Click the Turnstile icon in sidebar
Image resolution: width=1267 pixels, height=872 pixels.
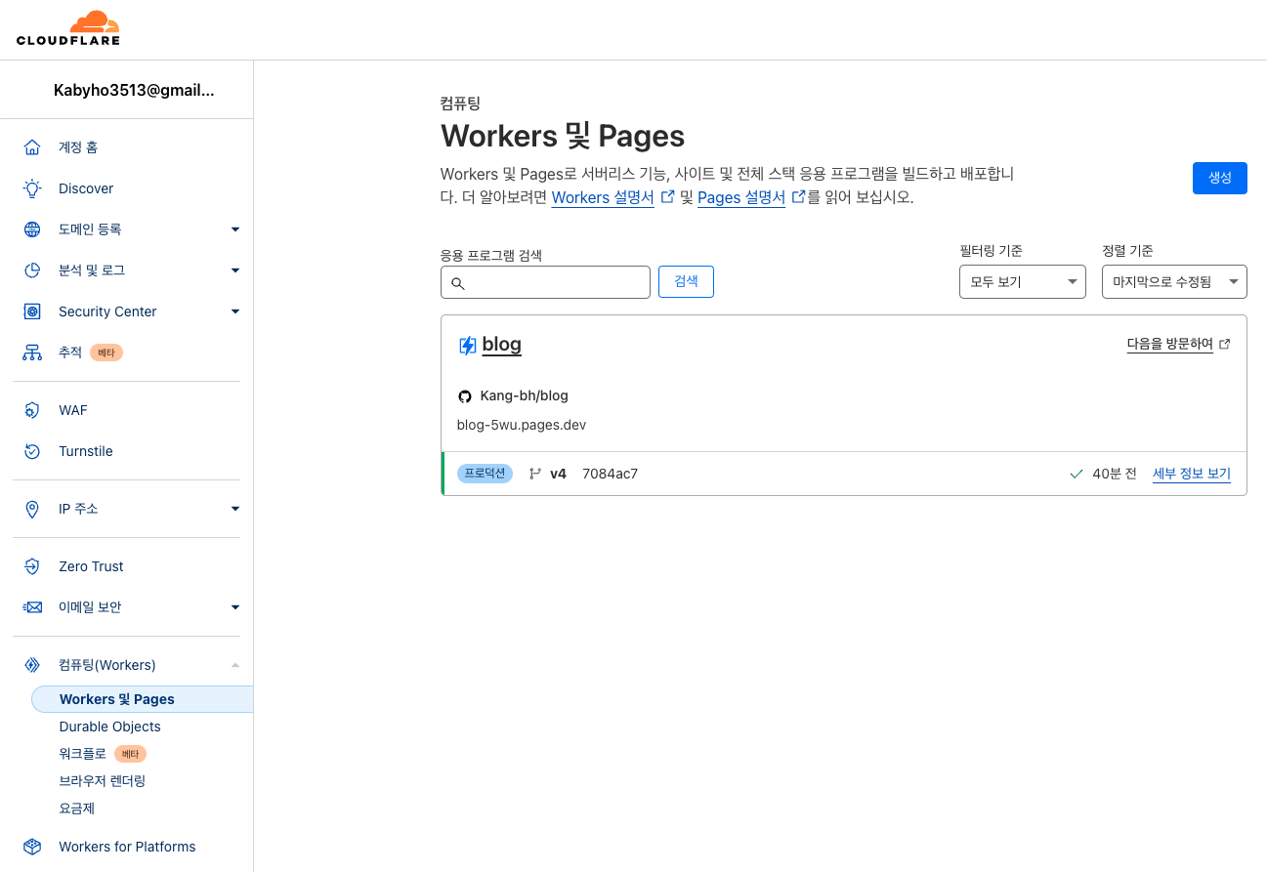coord(32,451)
